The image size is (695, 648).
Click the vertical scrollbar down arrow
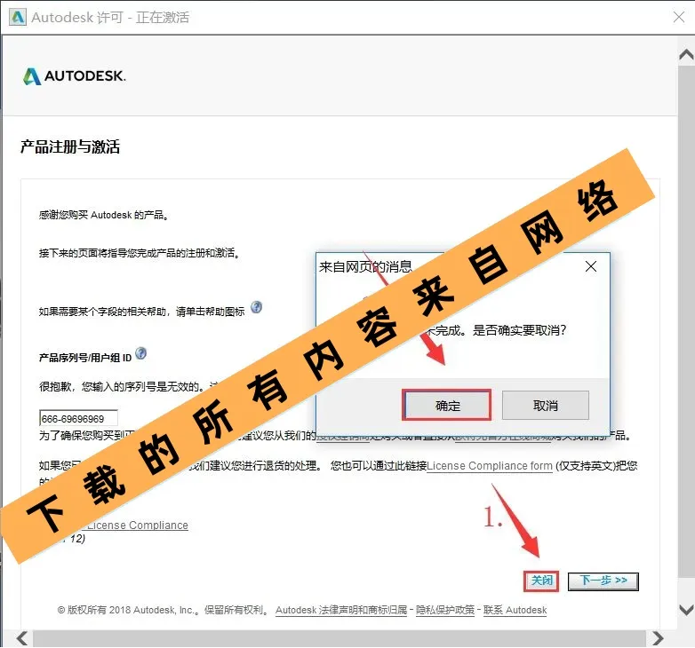coord(686,610)
